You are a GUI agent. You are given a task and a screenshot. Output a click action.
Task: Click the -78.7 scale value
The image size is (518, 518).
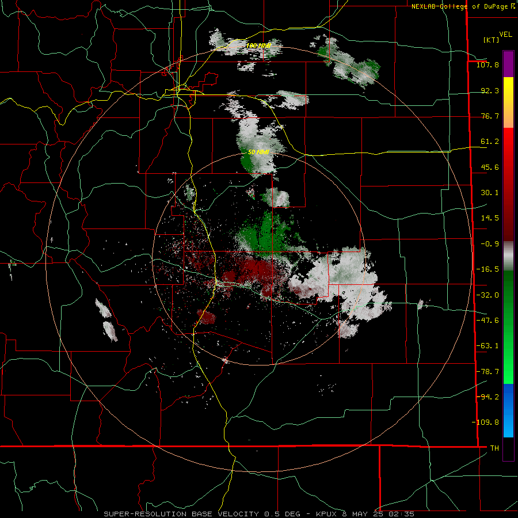(x=487, y=372)
